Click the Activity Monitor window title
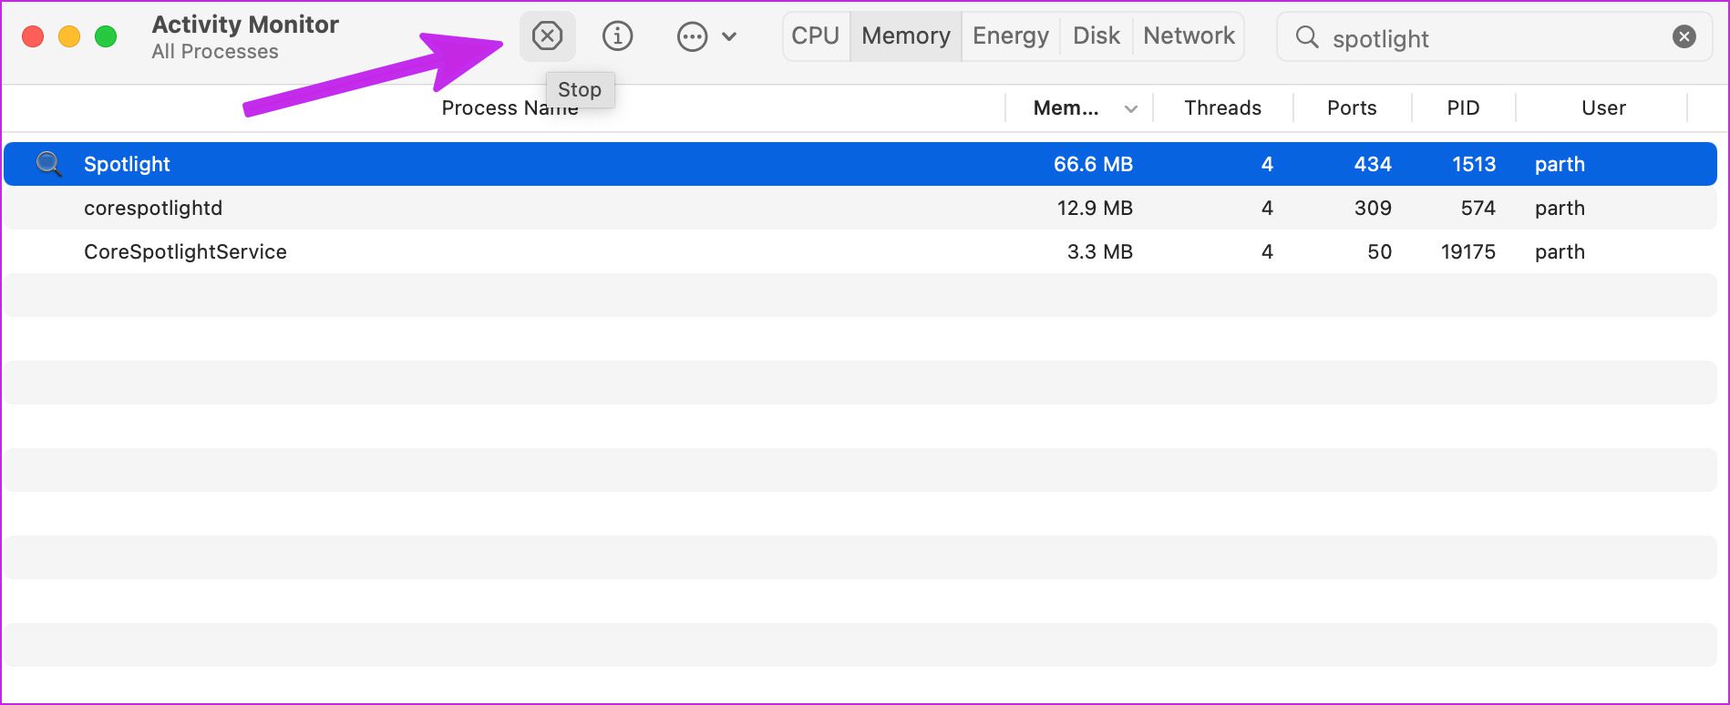This screenshot has height=705, width=1730. [245, 25]
